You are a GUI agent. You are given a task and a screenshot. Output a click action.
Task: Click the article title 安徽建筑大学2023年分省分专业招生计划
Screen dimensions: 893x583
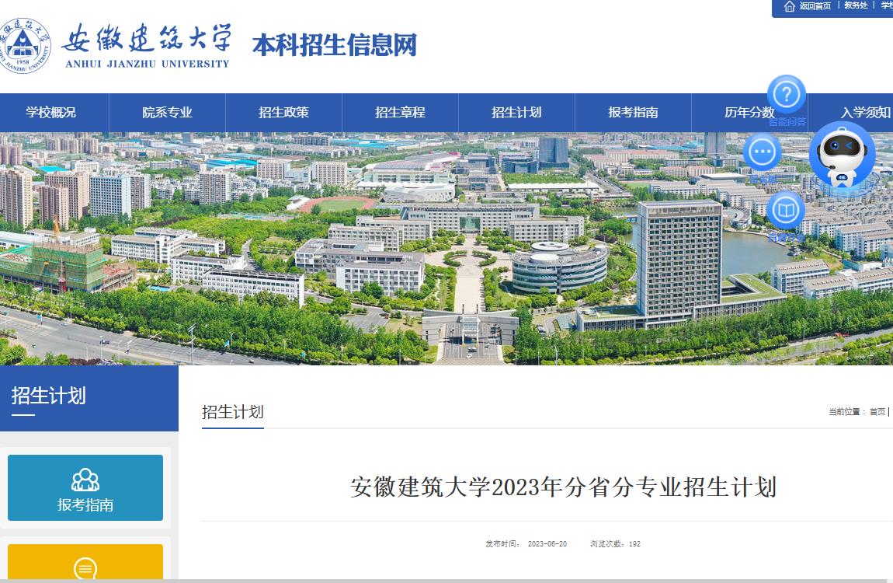point(563,487)
